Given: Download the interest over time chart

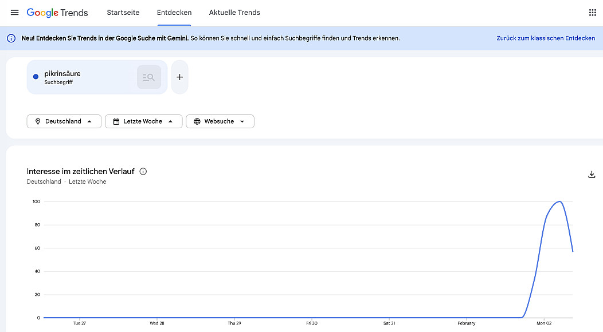Looking at the screenshot, I should [x=592, y=175].
